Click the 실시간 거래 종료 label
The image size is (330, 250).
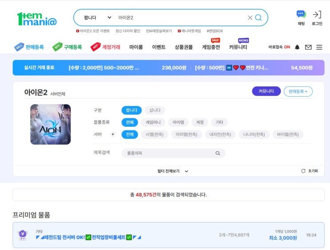coord(39,67)
